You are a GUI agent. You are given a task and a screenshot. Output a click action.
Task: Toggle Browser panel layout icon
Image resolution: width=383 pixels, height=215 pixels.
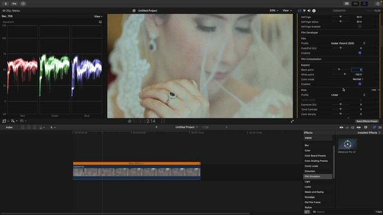pyautogui.click(x=346, y=4)
